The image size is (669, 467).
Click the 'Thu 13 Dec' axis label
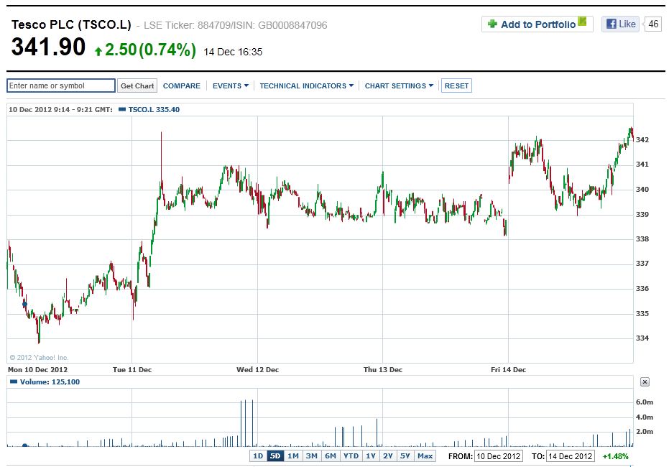click(383, 370)
